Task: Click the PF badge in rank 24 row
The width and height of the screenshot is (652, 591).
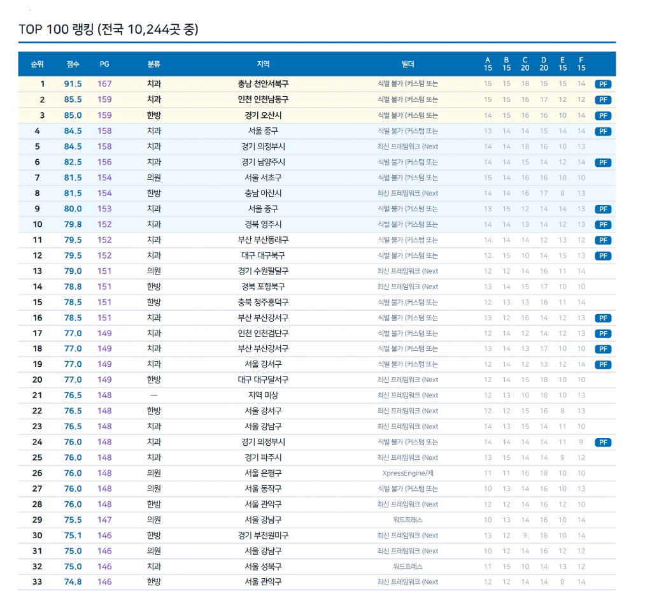Action: point(603,443)
